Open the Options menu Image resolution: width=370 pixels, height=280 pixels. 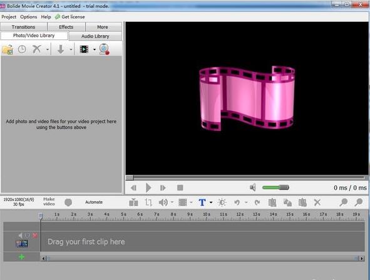click(29, 17)
